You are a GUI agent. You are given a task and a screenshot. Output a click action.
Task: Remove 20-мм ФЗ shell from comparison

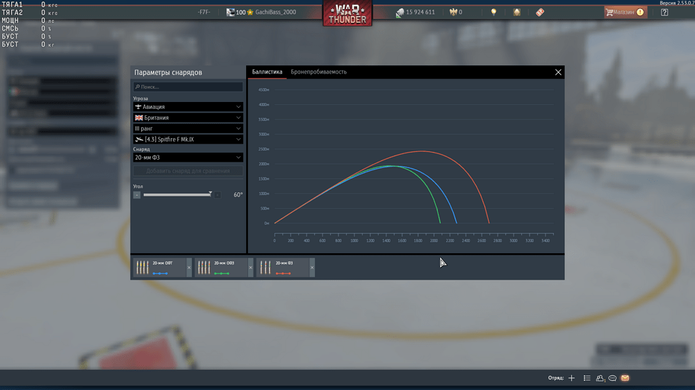click(x=311, y=268)
